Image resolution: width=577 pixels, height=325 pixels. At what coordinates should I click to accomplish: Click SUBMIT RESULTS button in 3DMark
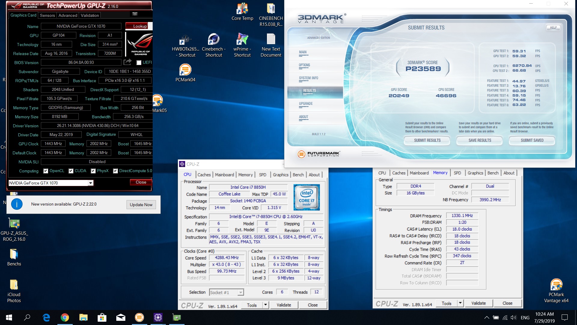click(x=427, y=140)
